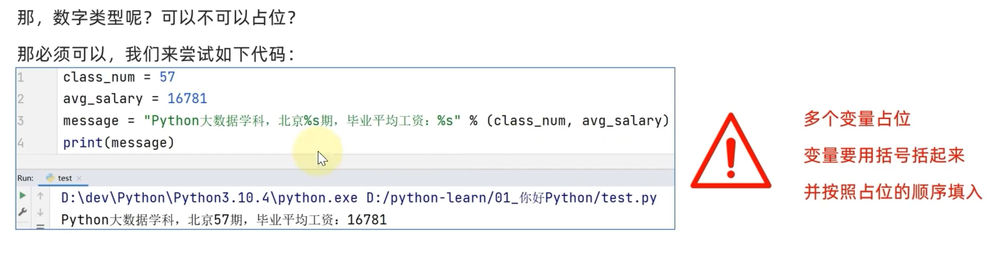Close the test run tab
The width and height of the screenshot is (995, 262).
[x=79, y=178]
